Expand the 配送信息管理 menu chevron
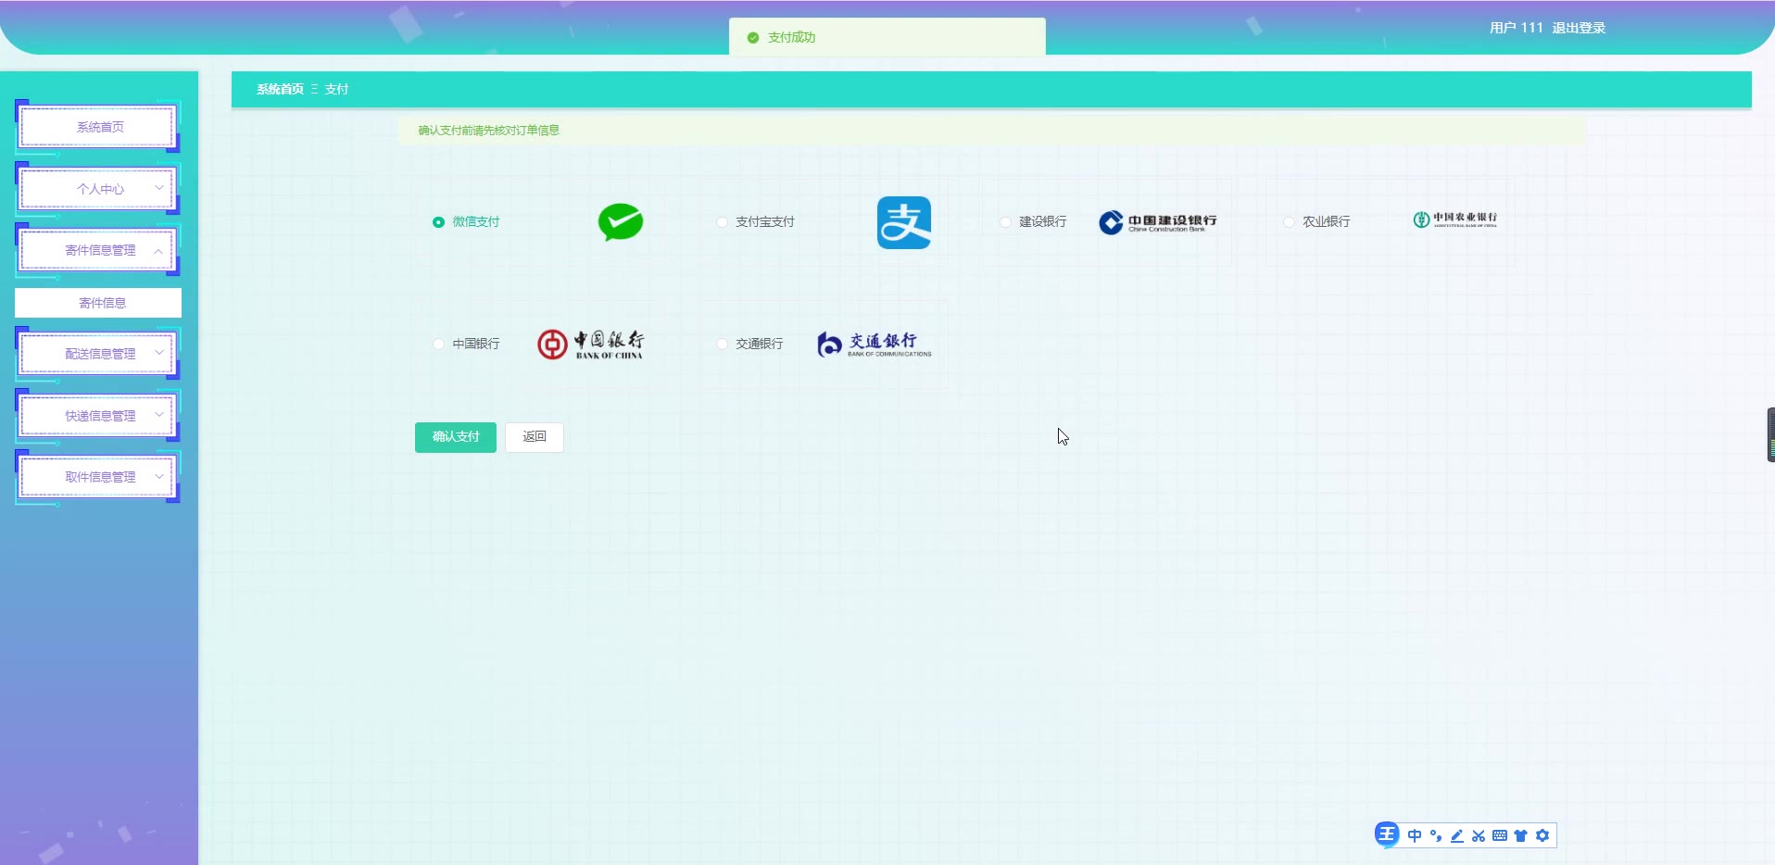Screen dimensions: 1775x865 [158, 353]
